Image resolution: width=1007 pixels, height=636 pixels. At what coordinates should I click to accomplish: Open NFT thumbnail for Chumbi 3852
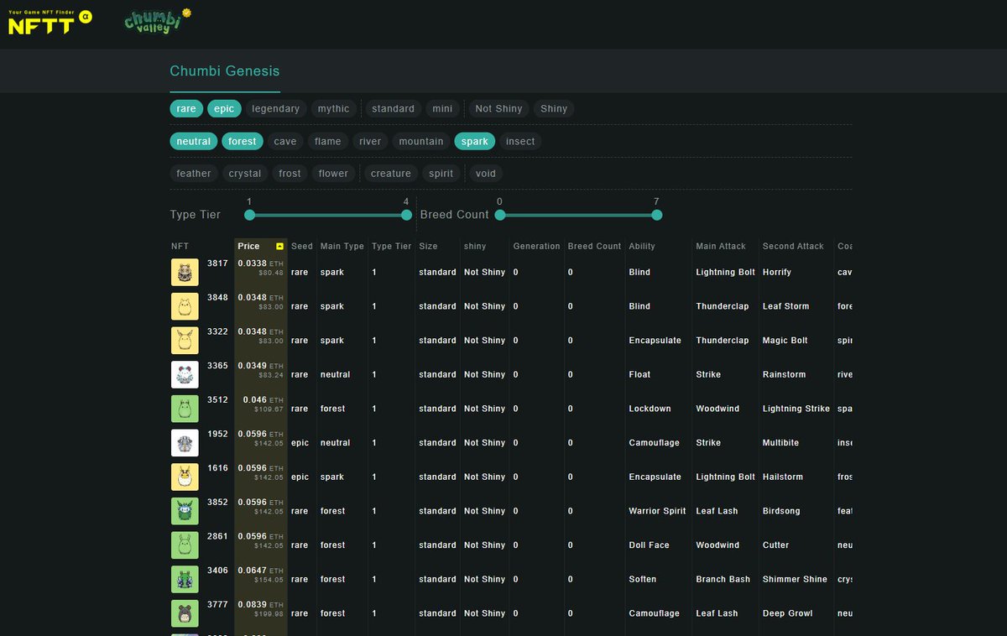[185, 511]
